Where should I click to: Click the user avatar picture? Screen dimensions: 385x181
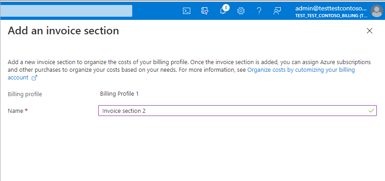(x=376, y=11)
